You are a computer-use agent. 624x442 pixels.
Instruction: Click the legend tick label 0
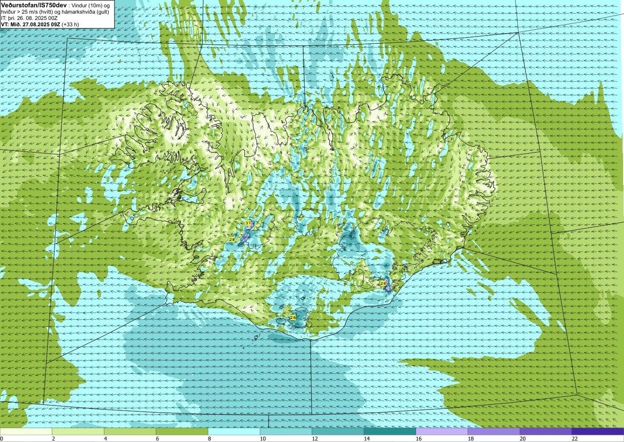click(1, 439)
